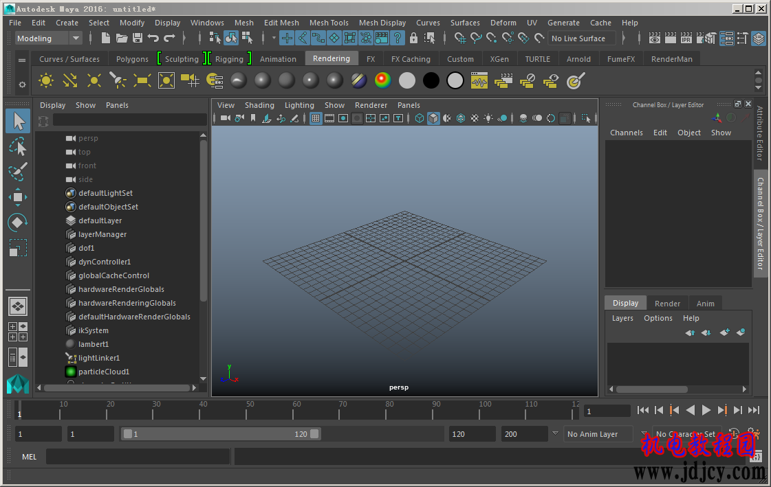771x487 pixels.
Task: Toggle smooth shade all in viewport
Action: click(x=433, y=118)
